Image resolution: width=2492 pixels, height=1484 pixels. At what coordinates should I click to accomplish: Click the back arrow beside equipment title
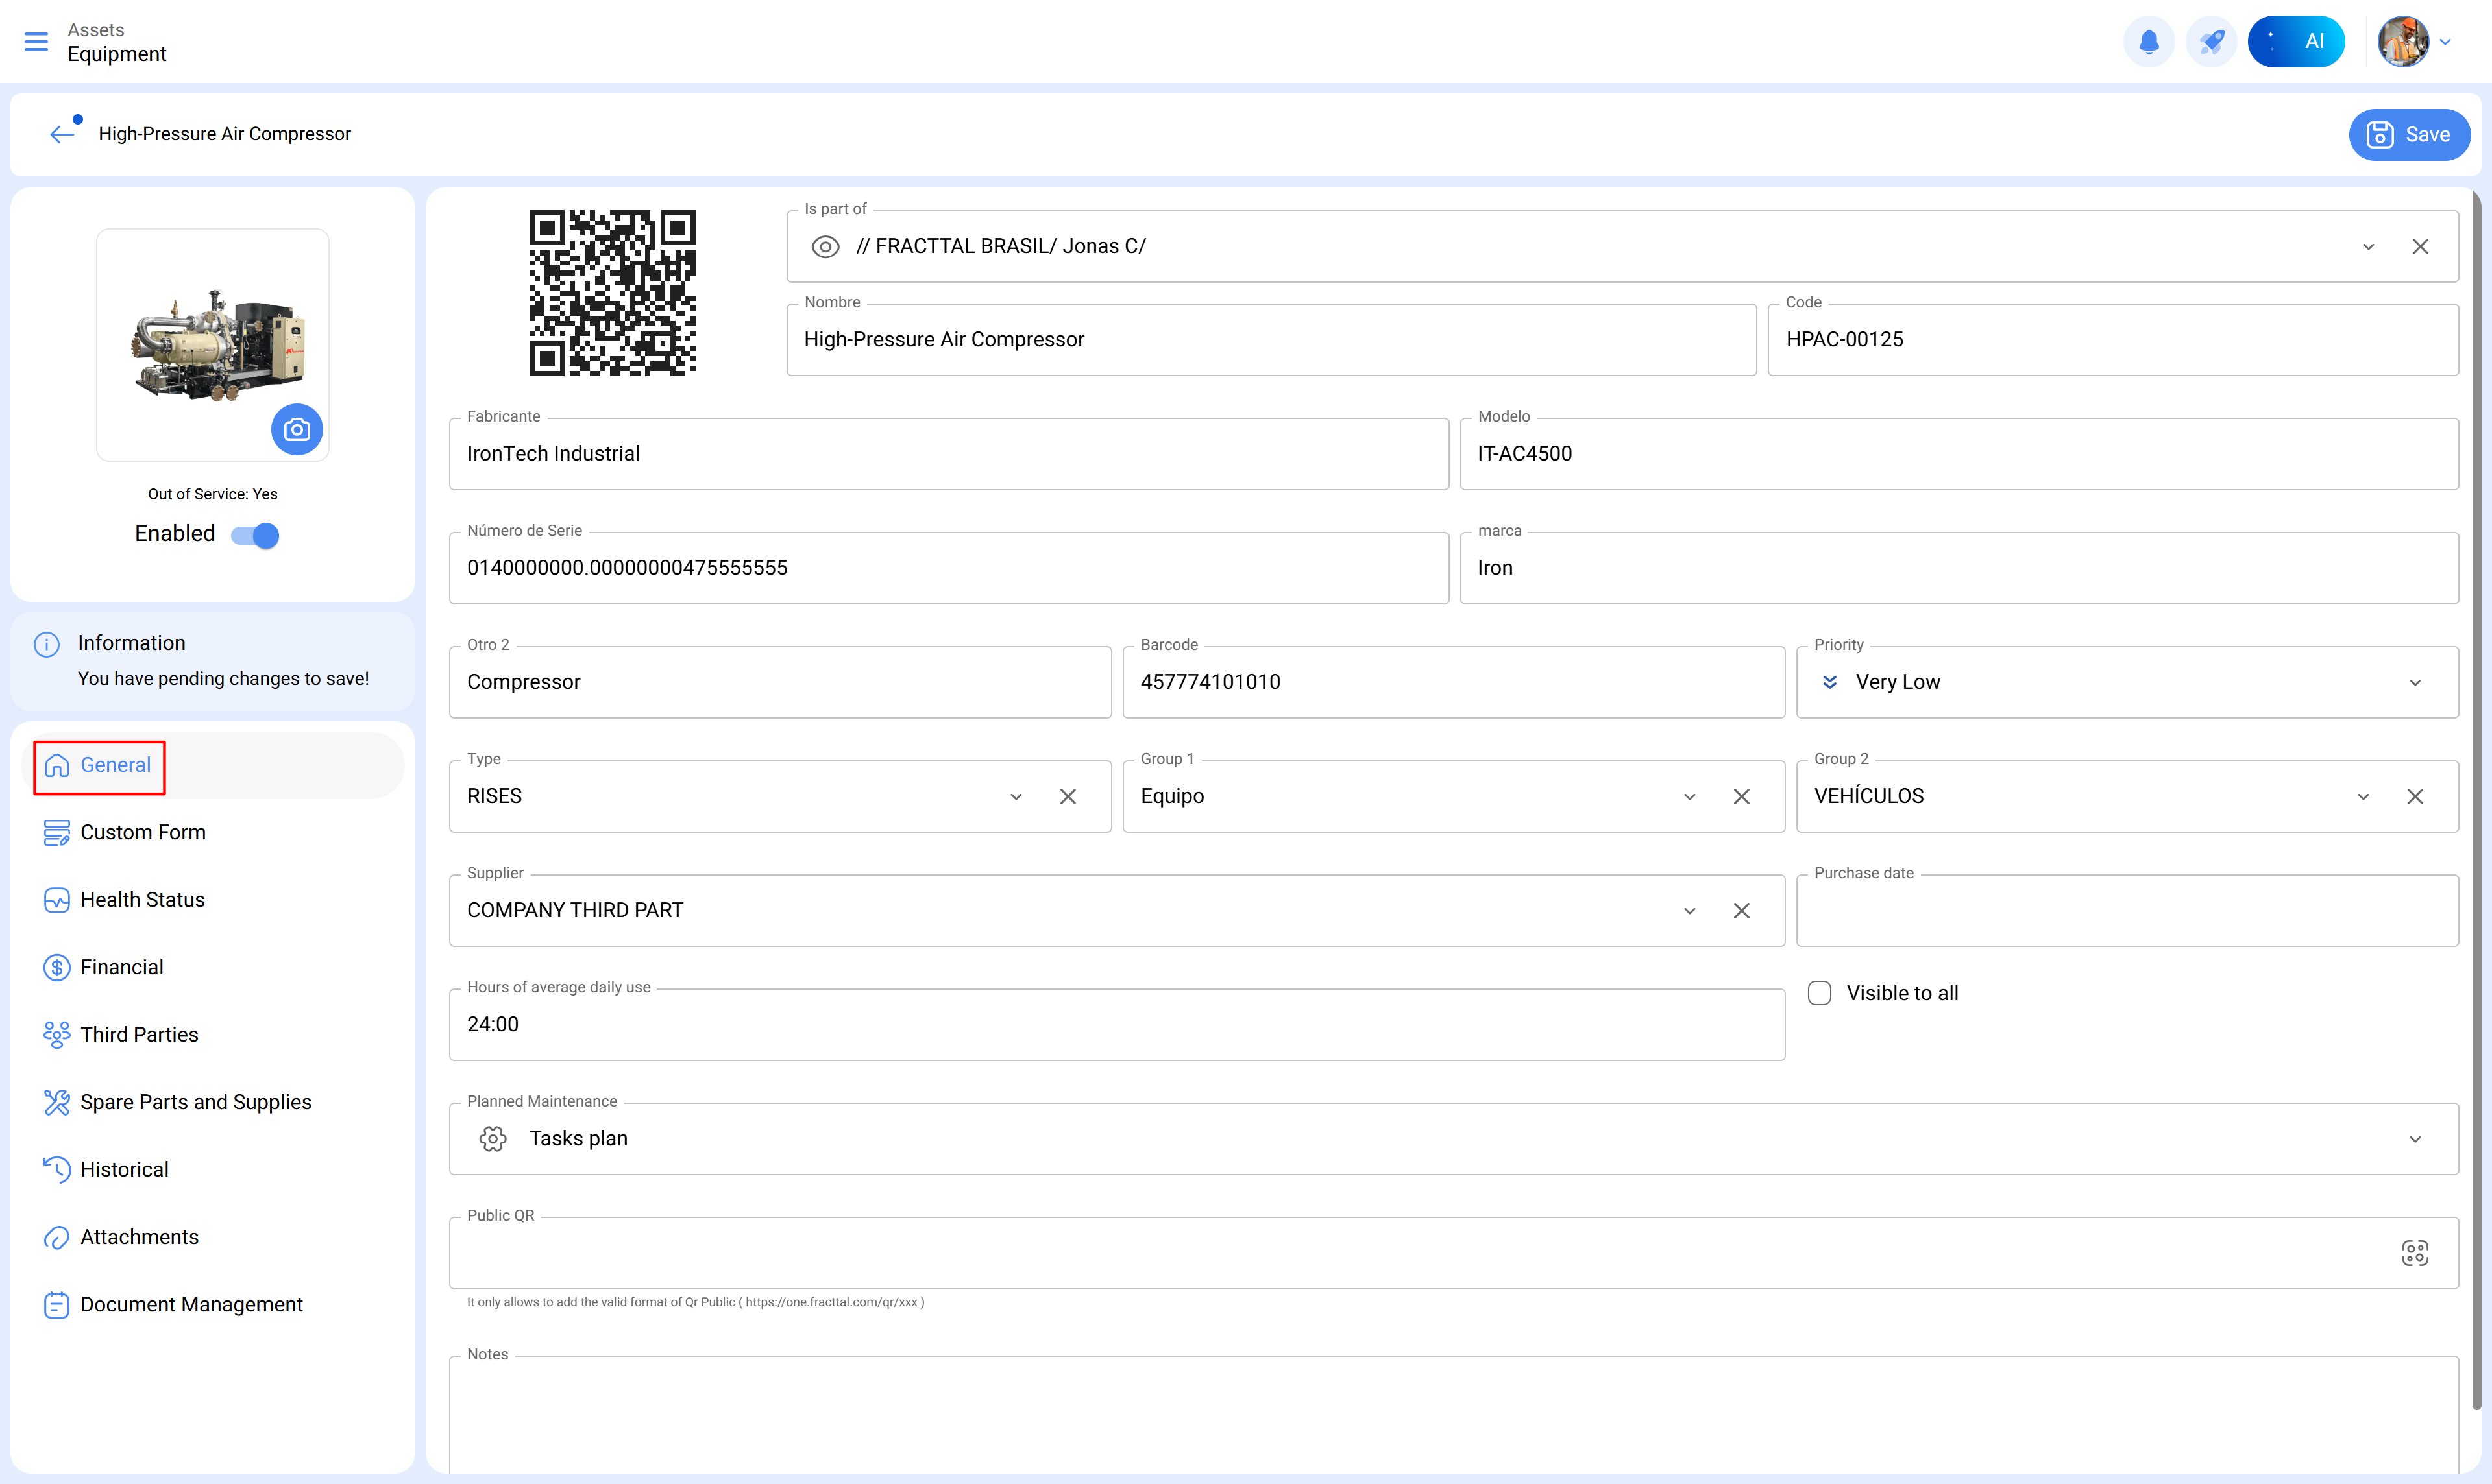[62, 134]
